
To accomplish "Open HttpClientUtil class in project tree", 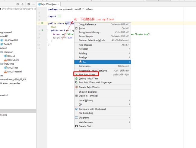I will tap(11, 40).
